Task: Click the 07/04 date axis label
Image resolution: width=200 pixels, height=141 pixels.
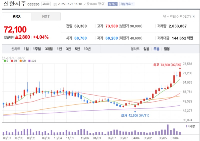Action: click(x=174, y=138)
